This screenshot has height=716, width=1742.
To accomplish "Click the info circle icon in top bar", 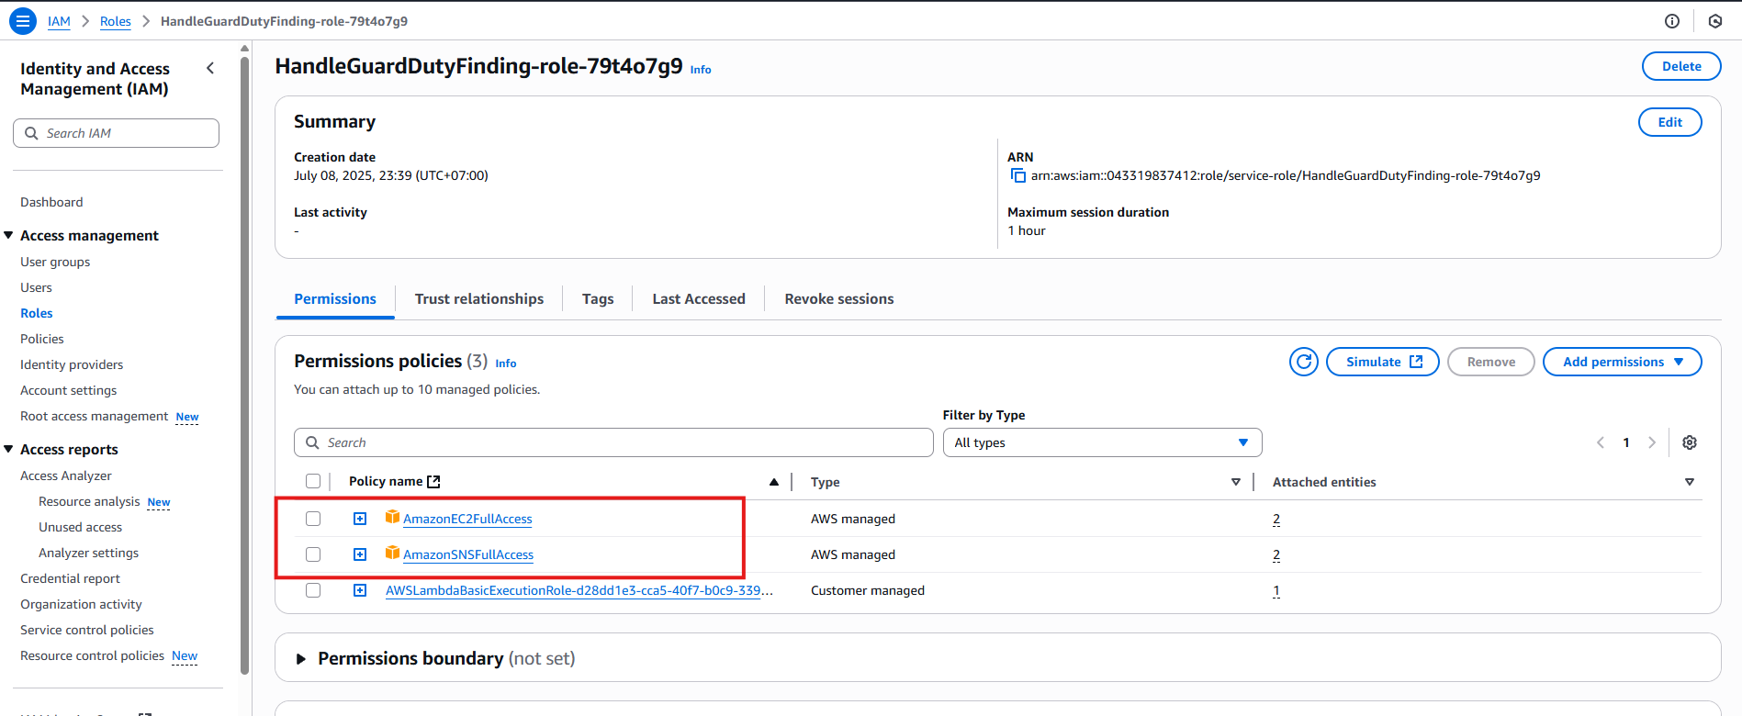I will pyautogui.click(x=1672, y=21).
